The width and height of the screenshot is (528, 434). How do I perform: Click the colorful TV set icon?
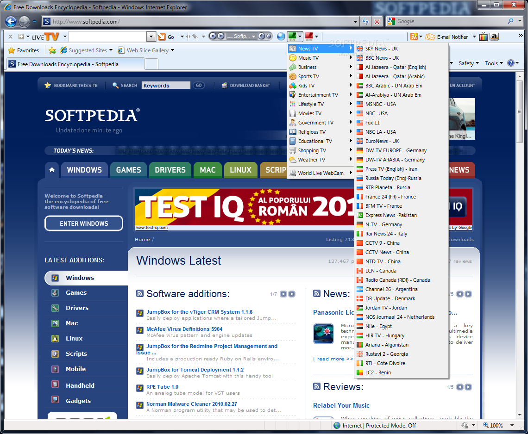click(x=483, y=37)
